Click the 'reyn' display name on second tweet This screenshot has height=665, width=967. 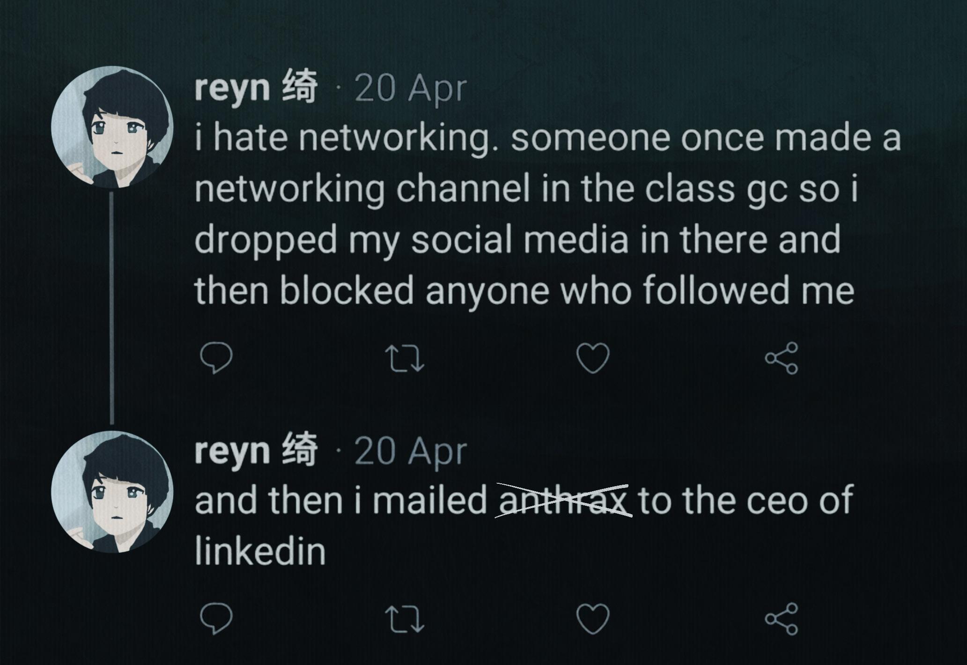click(232, 451)
